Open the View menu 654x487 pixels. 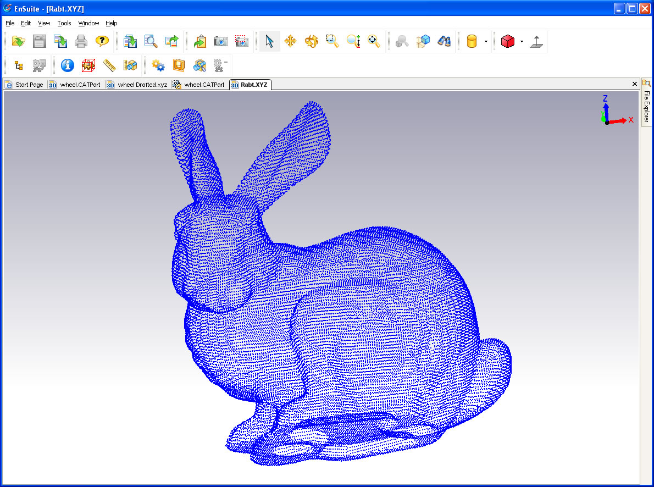[x=44, y=23]
